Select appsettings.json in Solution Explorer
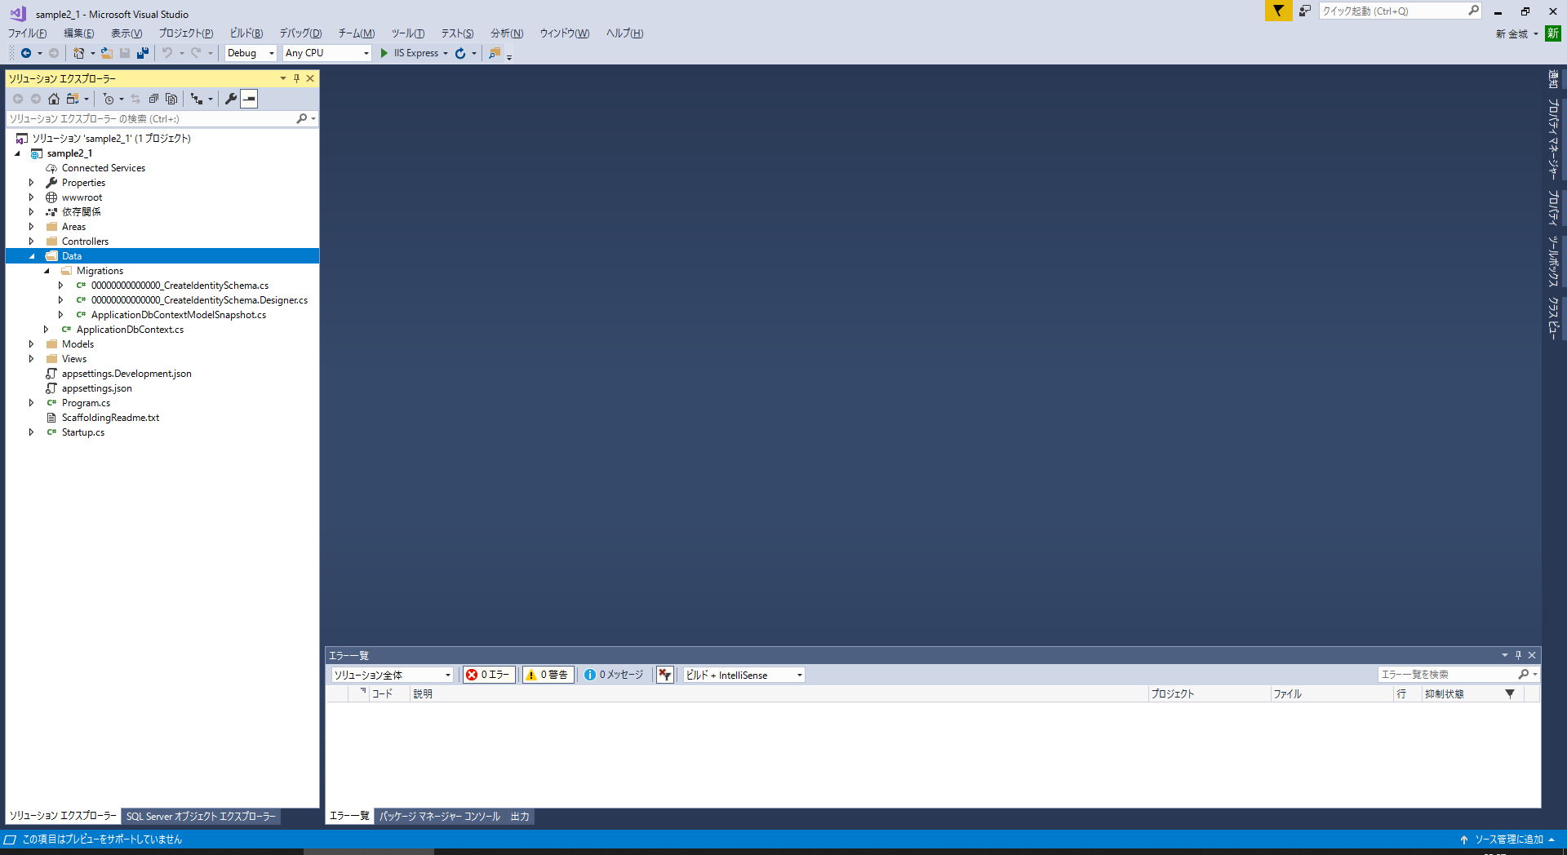 tap(97, 388)
